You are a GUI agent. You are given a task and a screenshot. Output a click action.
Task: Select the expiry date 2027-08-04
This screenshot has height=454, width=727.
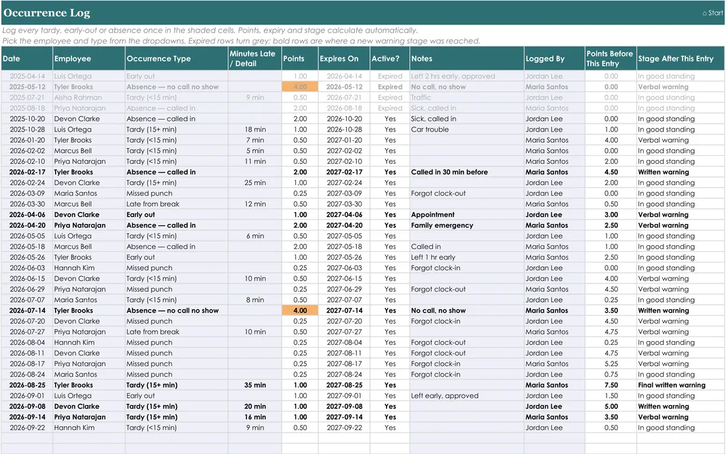pyautogui.click(x=344, y=343)
